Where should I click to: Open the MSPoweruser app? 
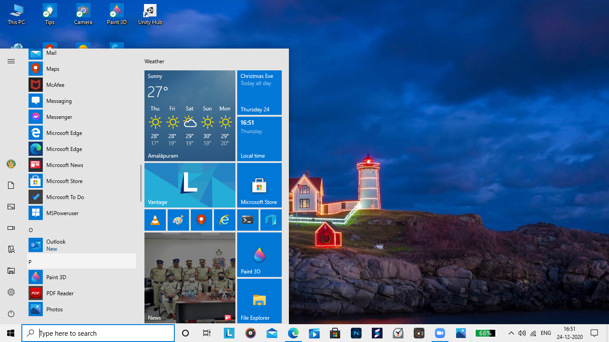tap(82, 213)
